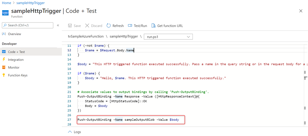Click the Overview function icon

tap(4, 34)
